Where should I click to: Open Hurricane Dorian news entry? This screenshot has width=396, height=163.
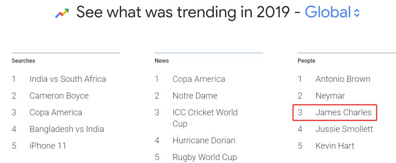(204, 140)
